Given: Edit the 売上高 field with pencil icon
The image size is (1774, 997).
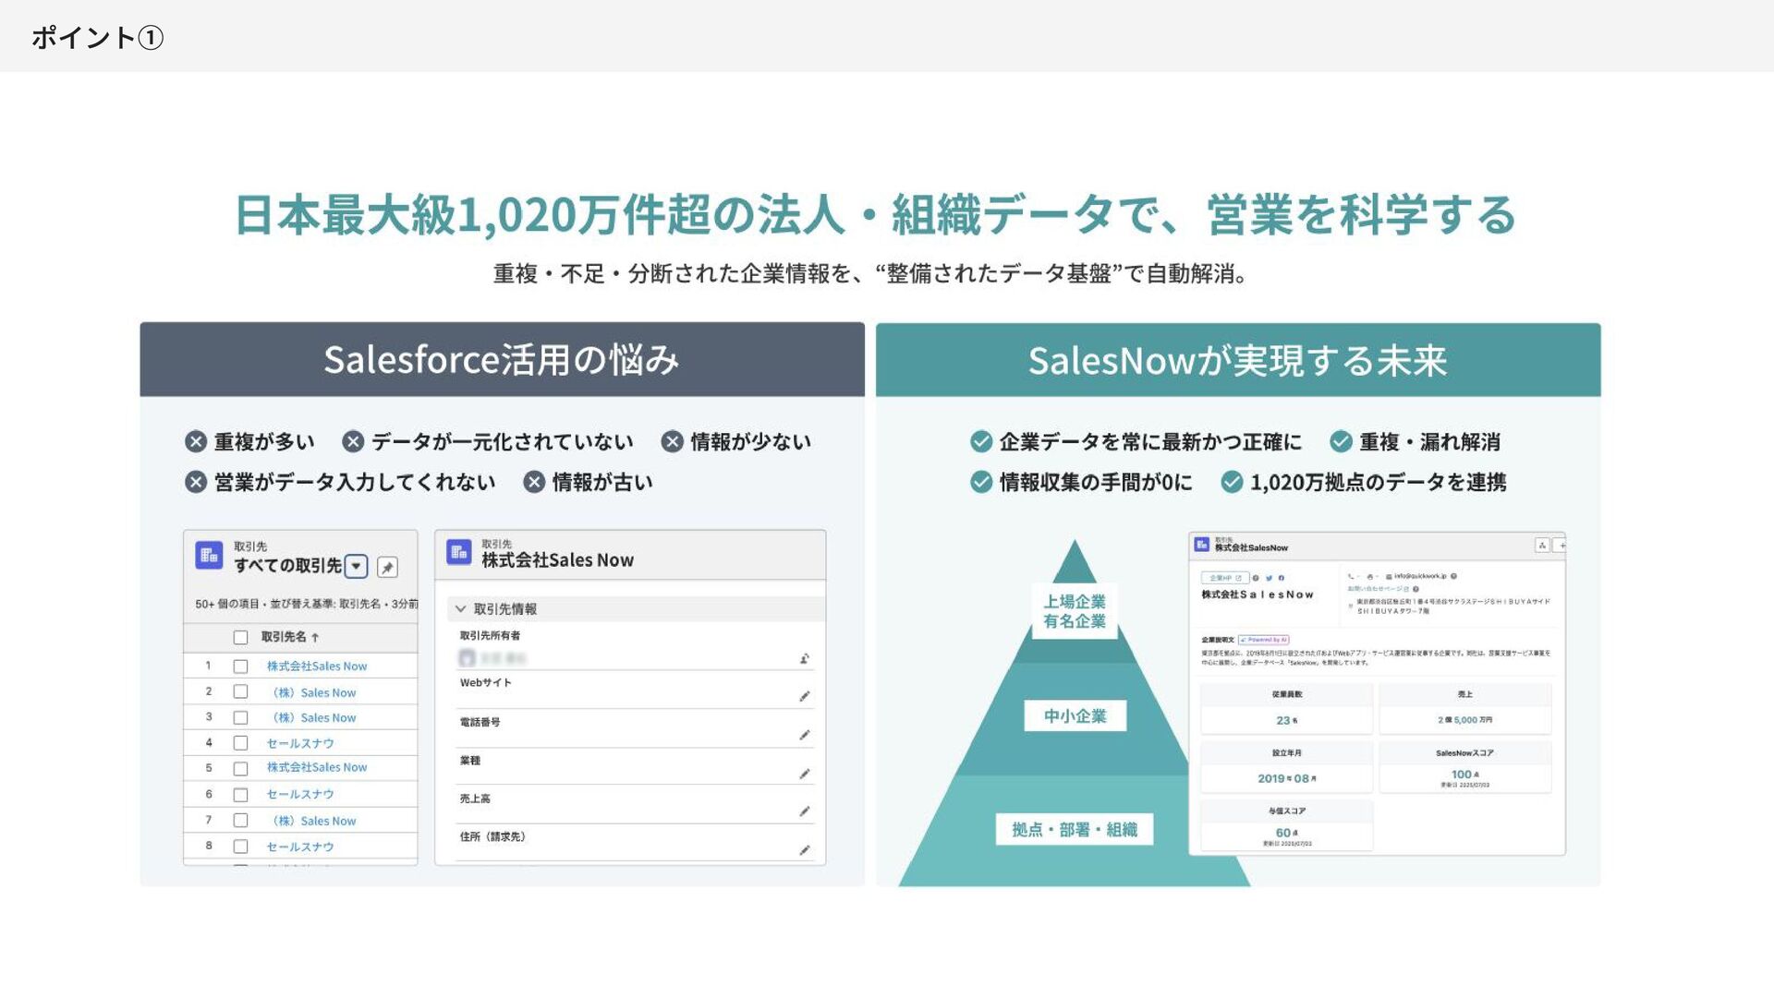Looking at the screenshot, I should (805, 811).
